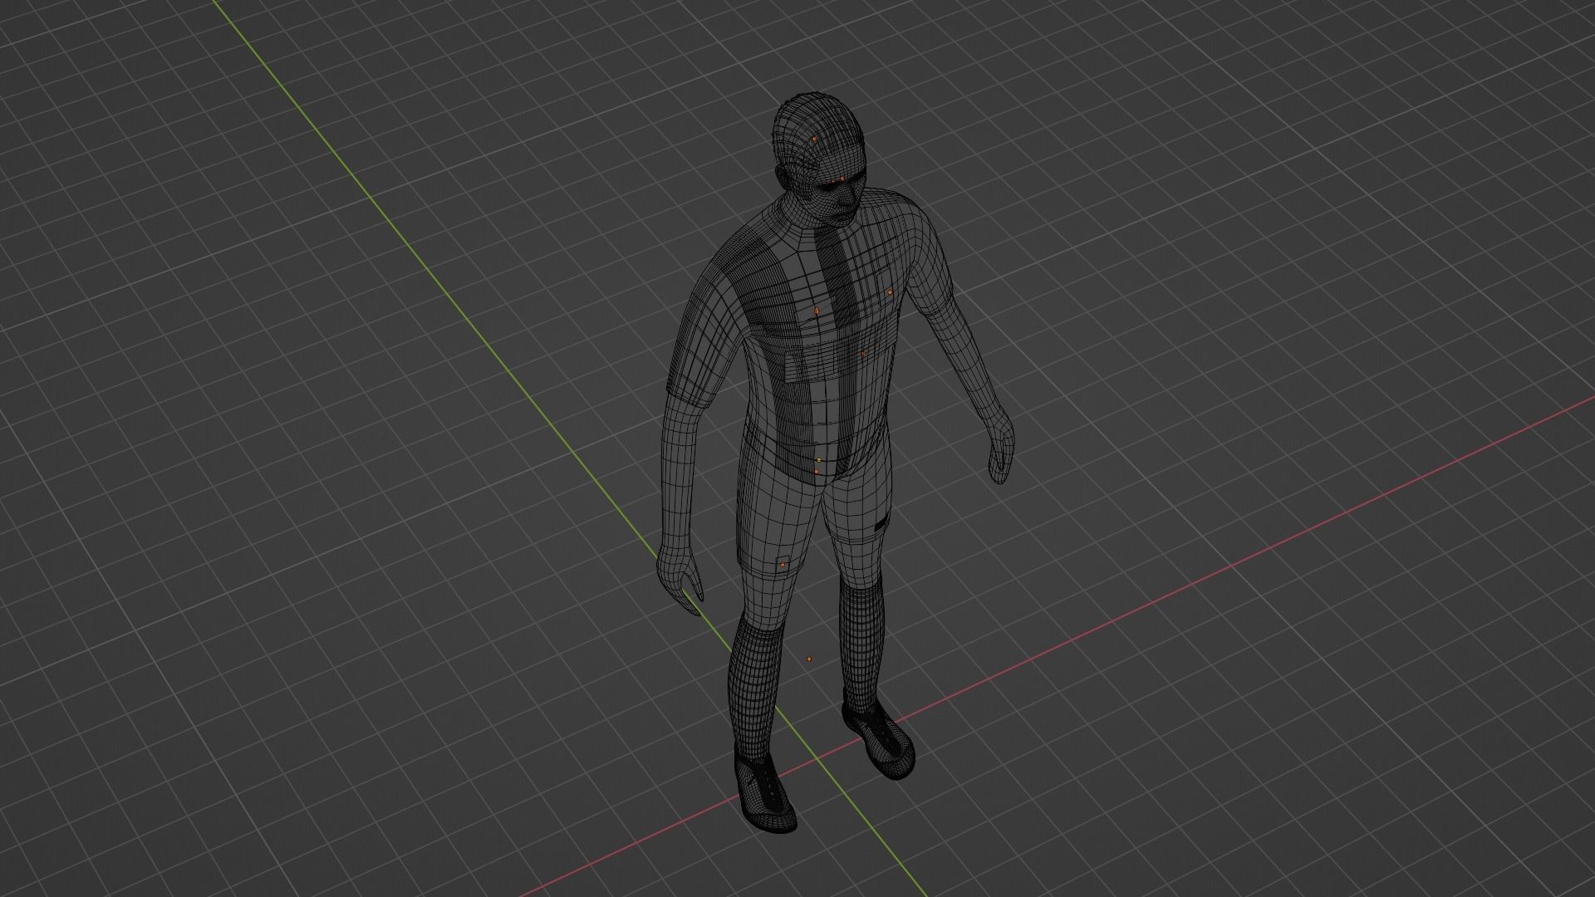Click the orange origin point on the shorts pocket
The width and height of the screenshot is (1595, 897).
click(782, 565)
